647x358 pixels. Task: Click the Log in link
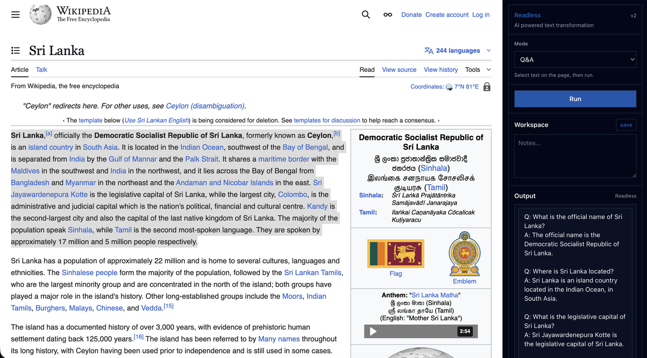point(481,15)
